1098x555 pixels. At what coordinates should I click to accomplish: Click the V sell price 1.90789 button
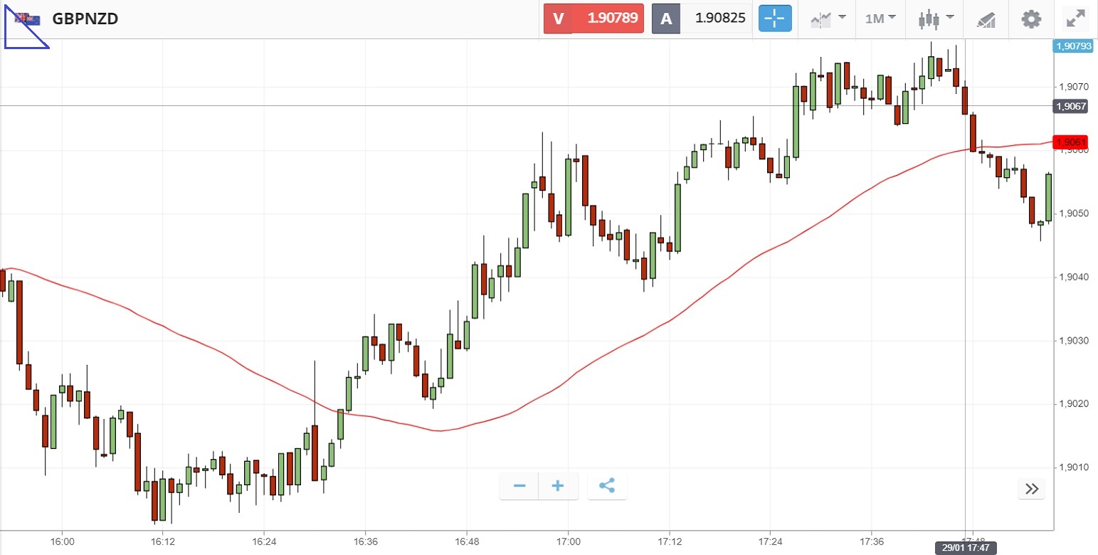point(593,18)
